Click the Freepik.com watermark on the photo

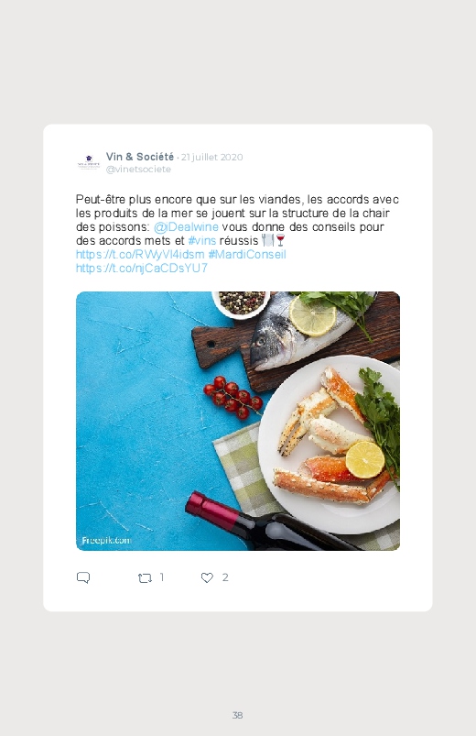point(106,540)
